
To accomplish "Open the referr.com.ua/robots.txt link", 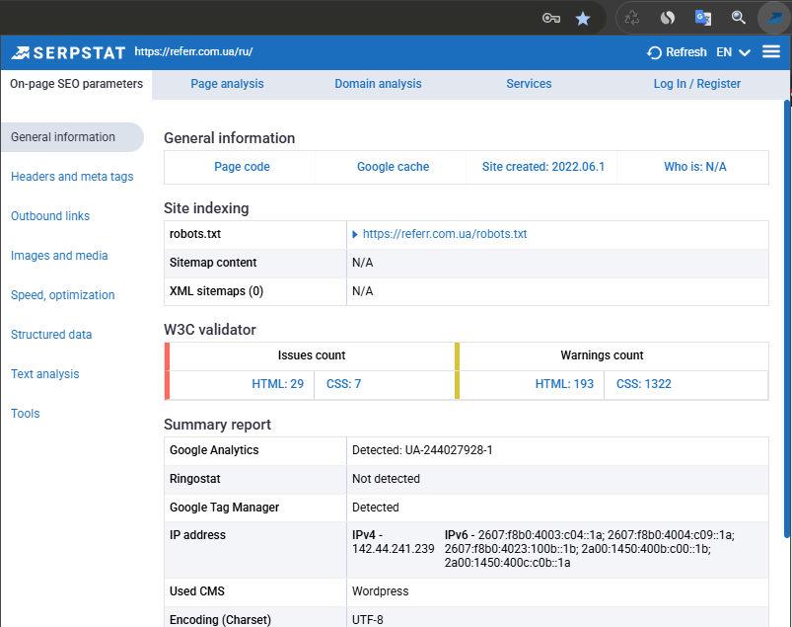I will 445,234.
